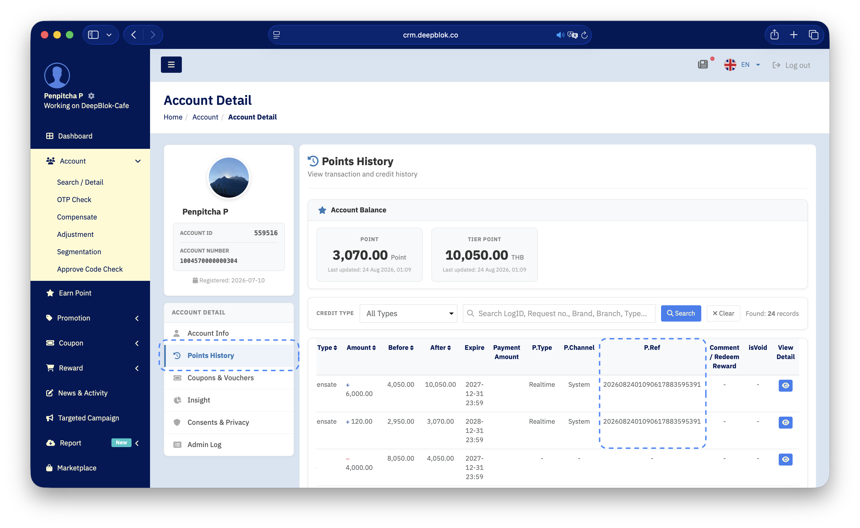Open Approve Code Check submenu item
Viewport: 860px width, 528px height.
(x=90, y=269)
